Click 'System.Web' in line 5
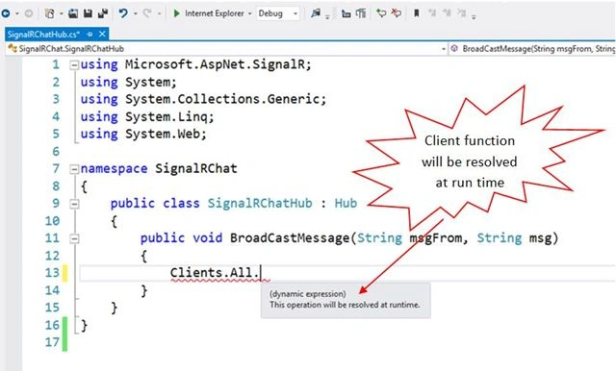This screenshot has height=371, width=616. [162, 135]
